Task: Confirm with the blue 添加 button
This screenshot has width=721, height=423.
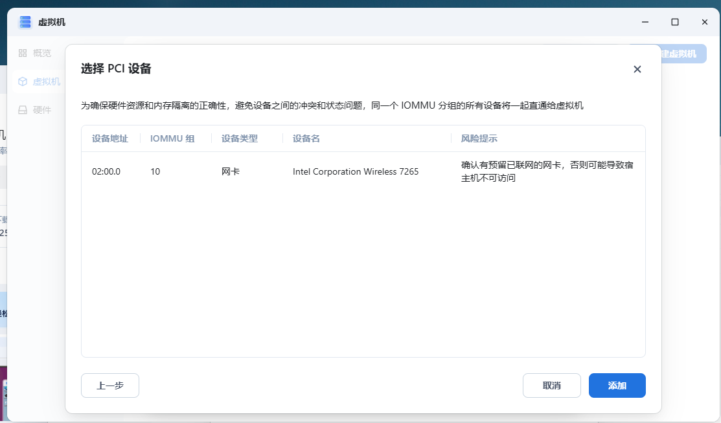Action: tap(617, 385)
